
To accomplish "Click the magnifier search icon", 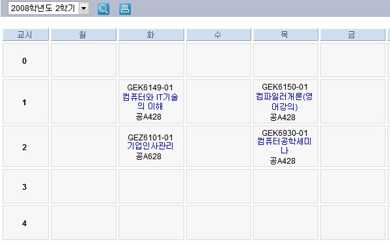I will (104, 9).
